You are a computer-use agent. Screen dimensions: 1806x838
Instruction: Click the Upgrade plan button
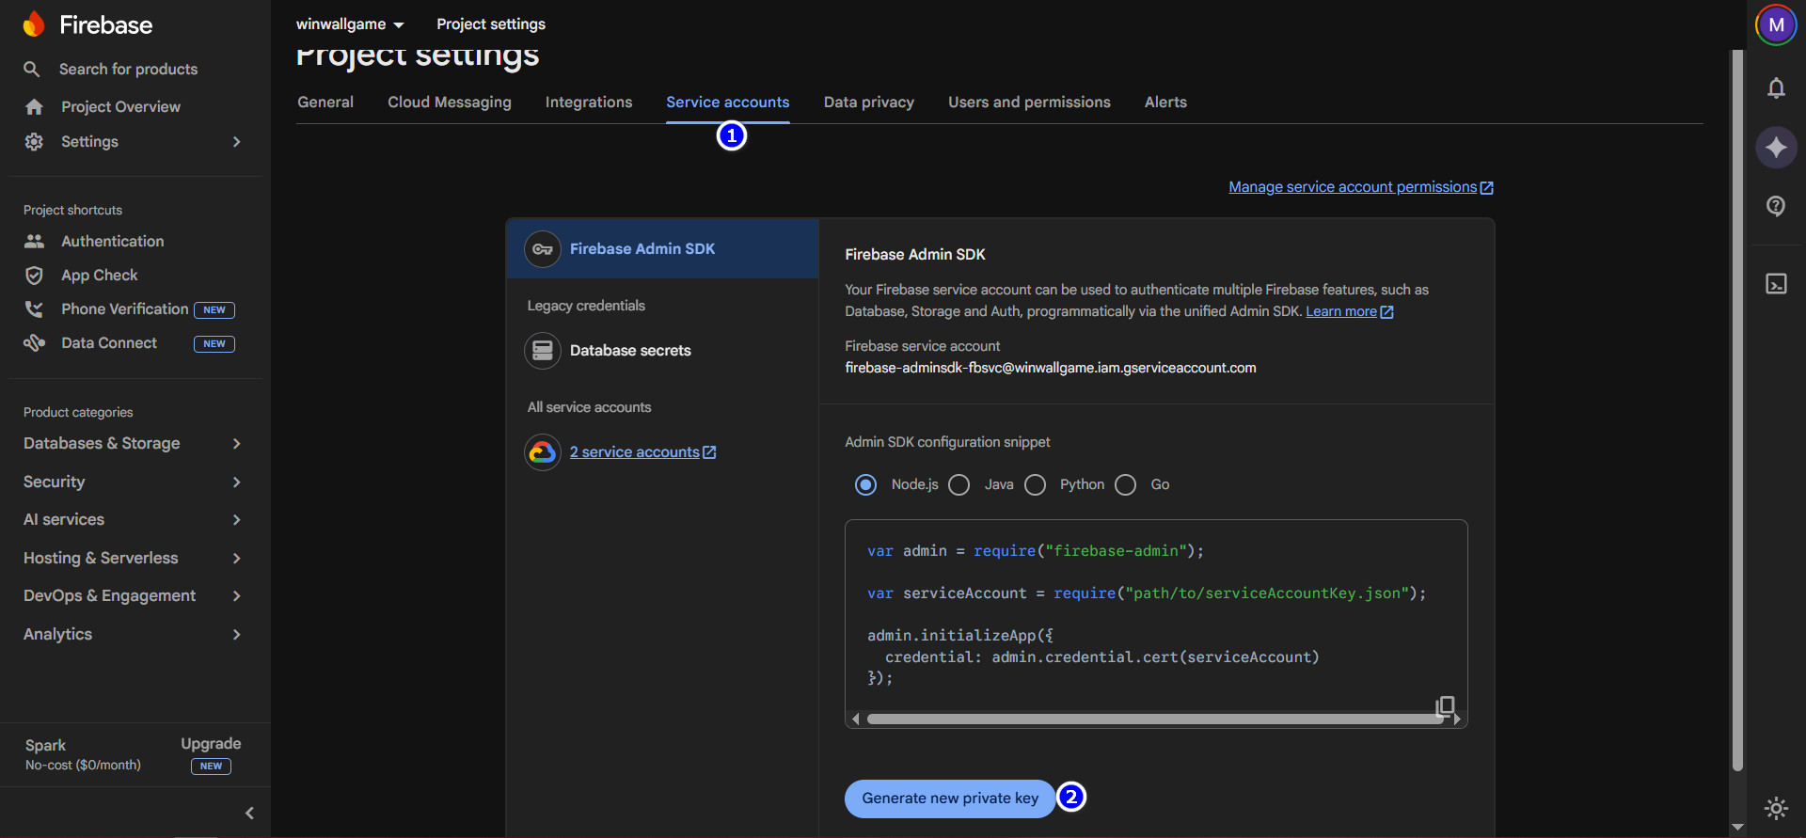(211, 744)
